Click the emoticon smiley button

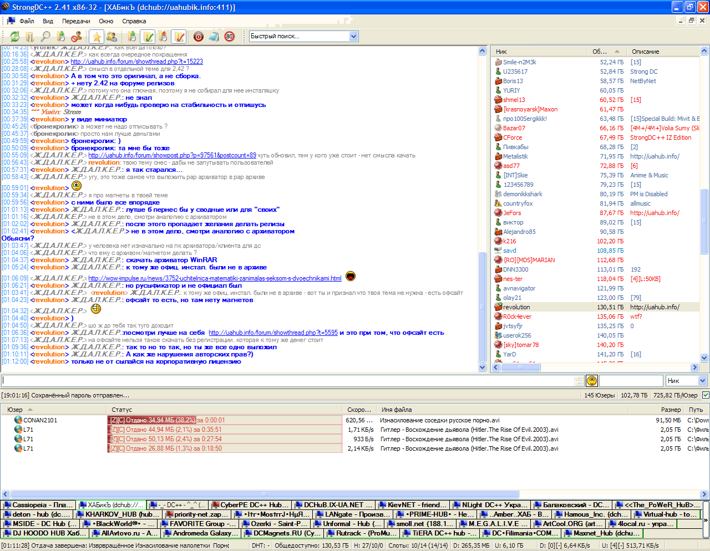[x=592, y=381]
